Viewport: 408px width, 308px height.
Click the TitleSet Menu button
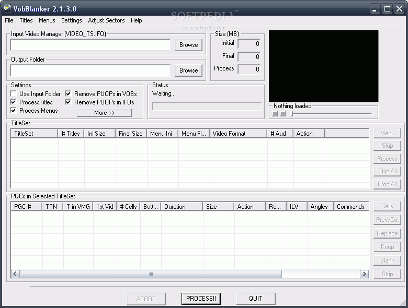[x=387, y=133]
